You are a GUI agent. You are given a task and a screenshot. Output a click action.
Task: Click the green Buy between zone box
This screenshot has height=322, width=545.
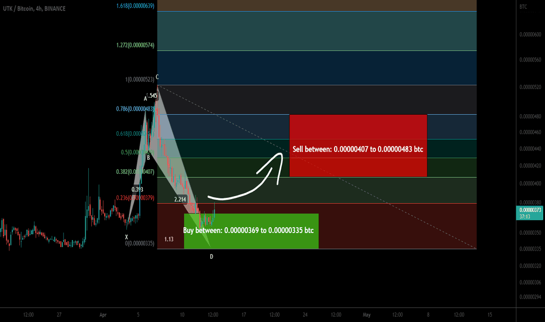[x=251, y=231]
